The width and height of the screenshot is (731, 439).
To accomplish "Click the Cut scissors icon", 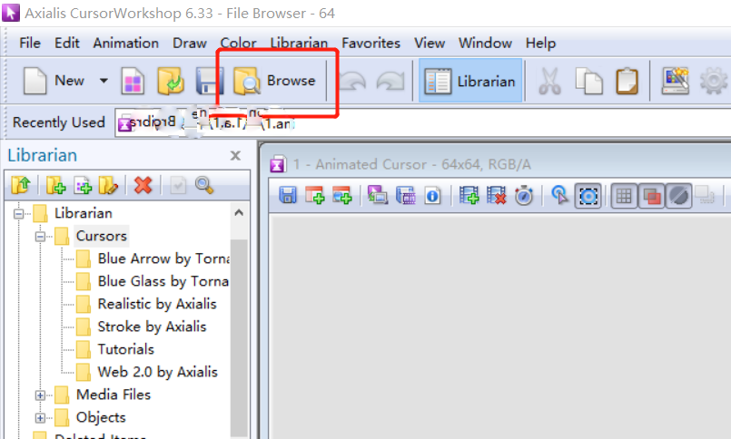I will tap(550, 81).
